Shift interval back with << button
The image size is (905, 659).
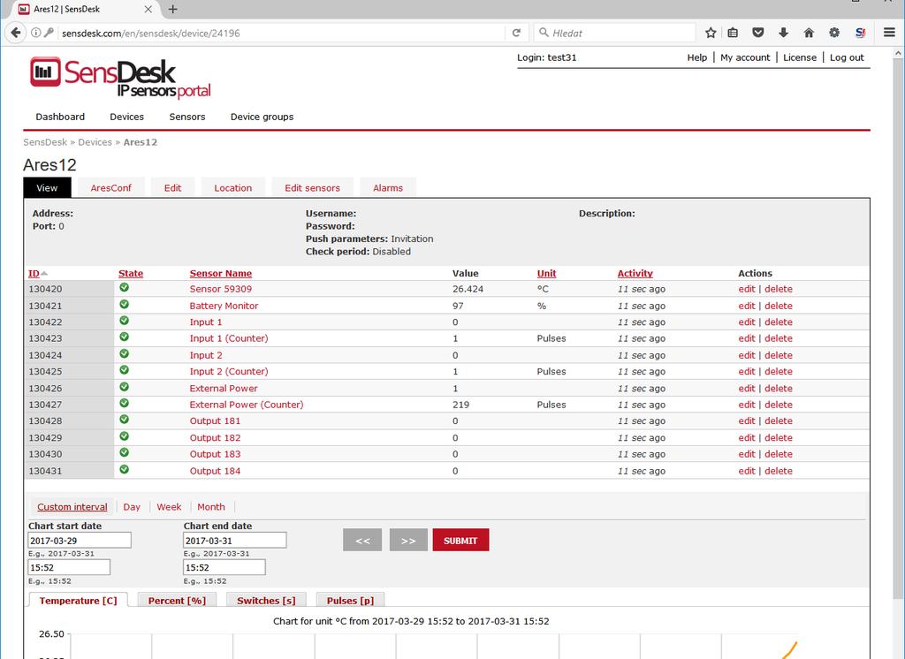(x=362, y=540)
